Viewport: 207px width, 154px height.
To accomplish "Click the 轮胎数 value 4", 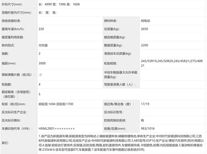I will 40,84.
